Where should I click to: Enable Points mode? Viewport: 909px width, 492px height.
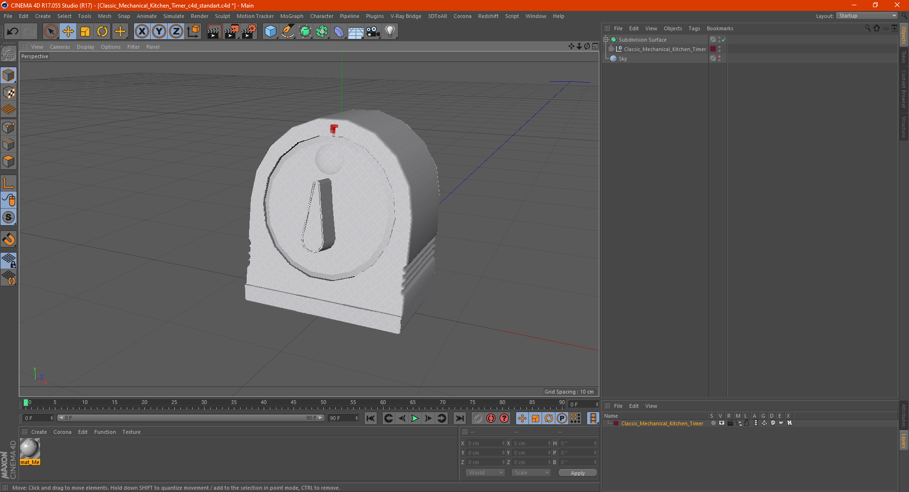[x=9, y=127]
